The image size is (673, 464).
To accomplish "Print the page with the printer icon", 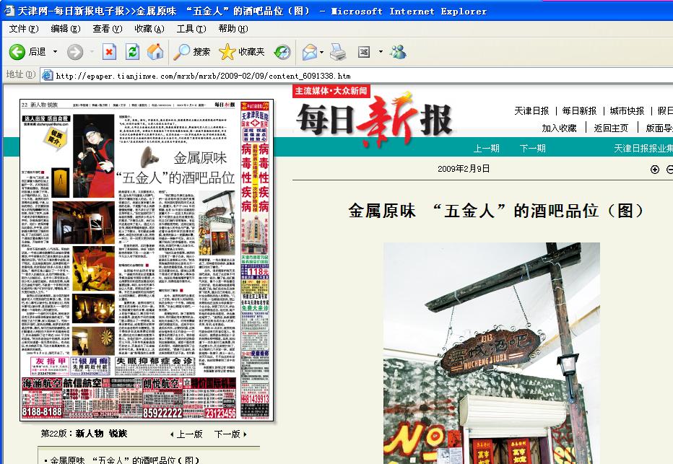I will [x=338, y=52].
